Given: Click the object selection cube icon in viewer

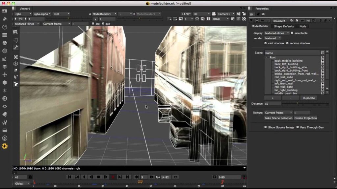Looking at the screenshot, I should [16, 64].
